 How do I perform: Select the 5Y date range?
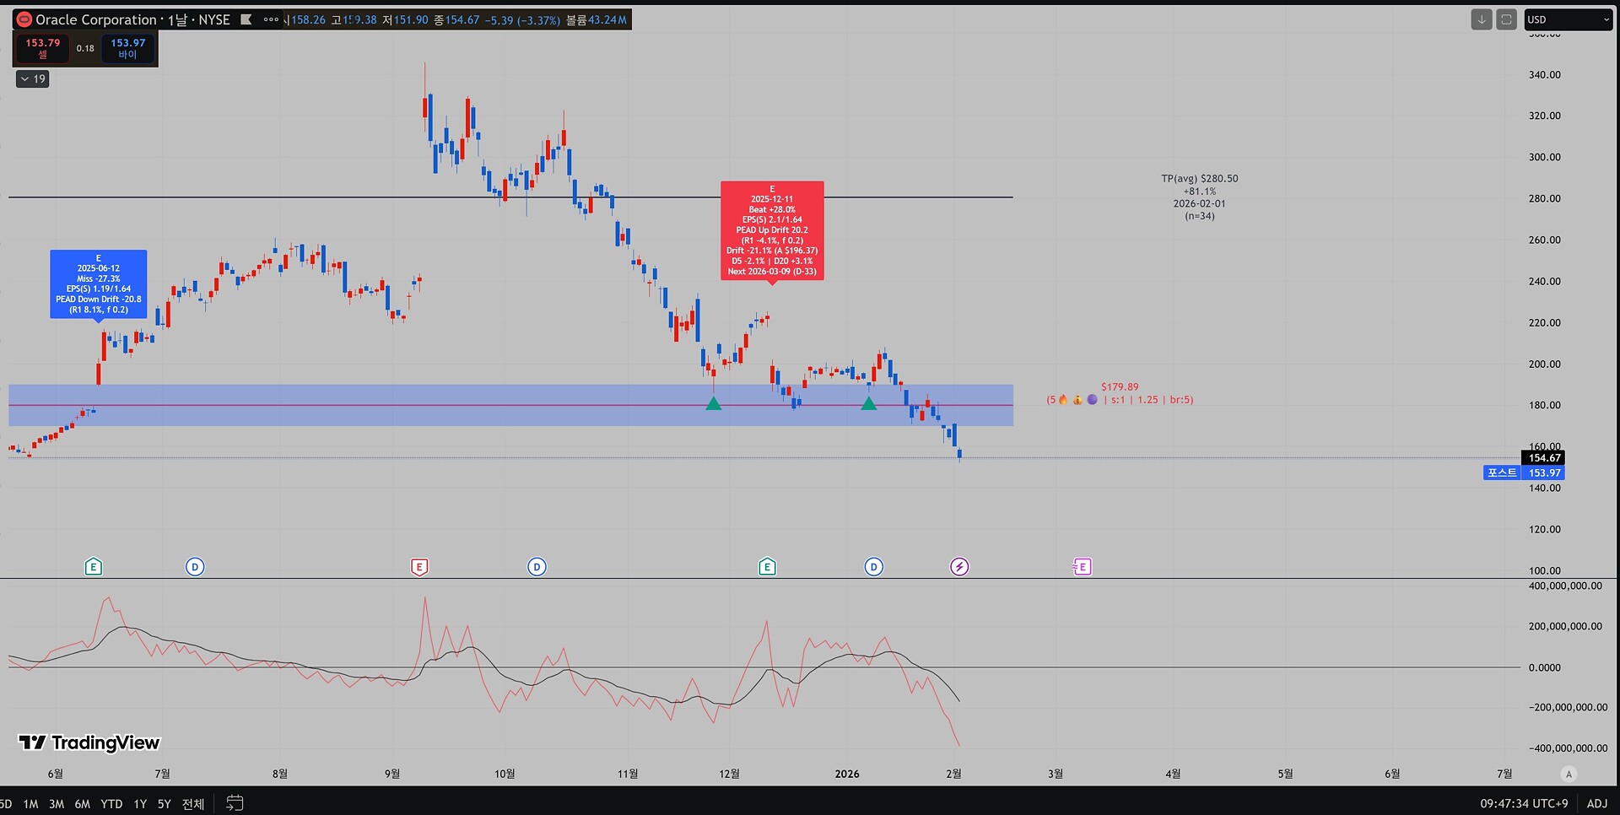click(x=164, y=804)
